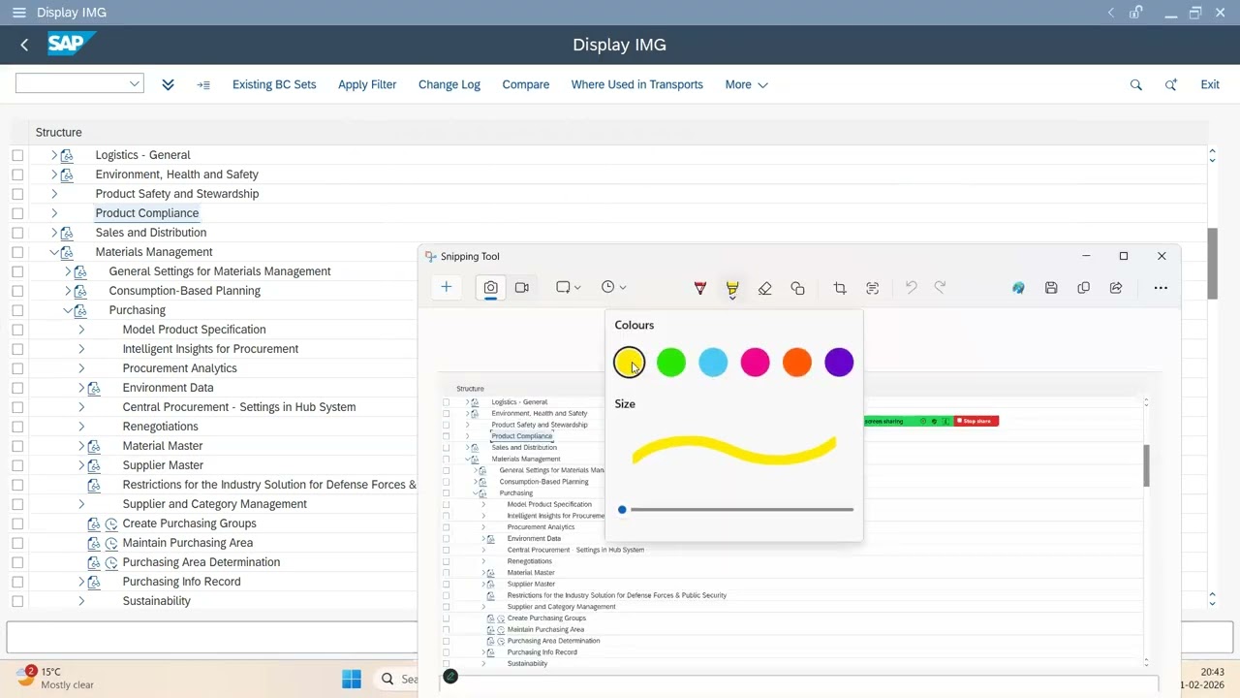This screenshot has width=1240, height=698.
Task: Click the Edit in Paint icon
Action: 1018,288
